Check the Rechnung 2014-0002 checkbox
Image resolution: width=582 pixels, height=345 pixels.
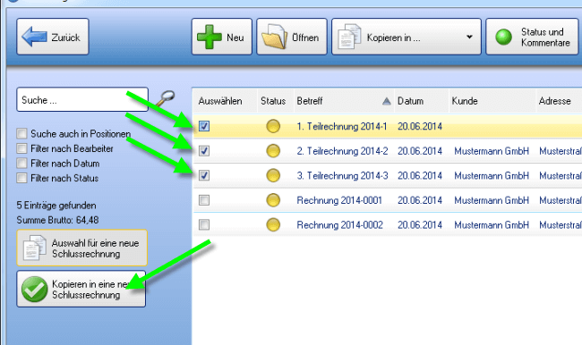(x=204, y=224)
